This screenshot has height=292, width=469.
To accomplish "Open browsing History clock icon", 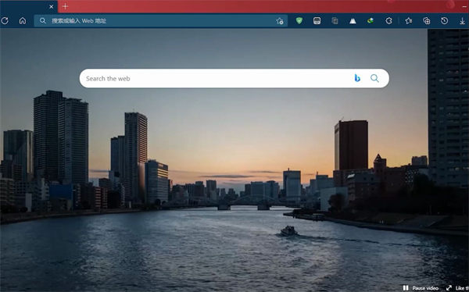I will (x=445, y=20).
